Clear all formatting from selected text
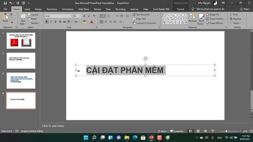The width and height of the screenshot is (253, 142). (x=94, y=16)
